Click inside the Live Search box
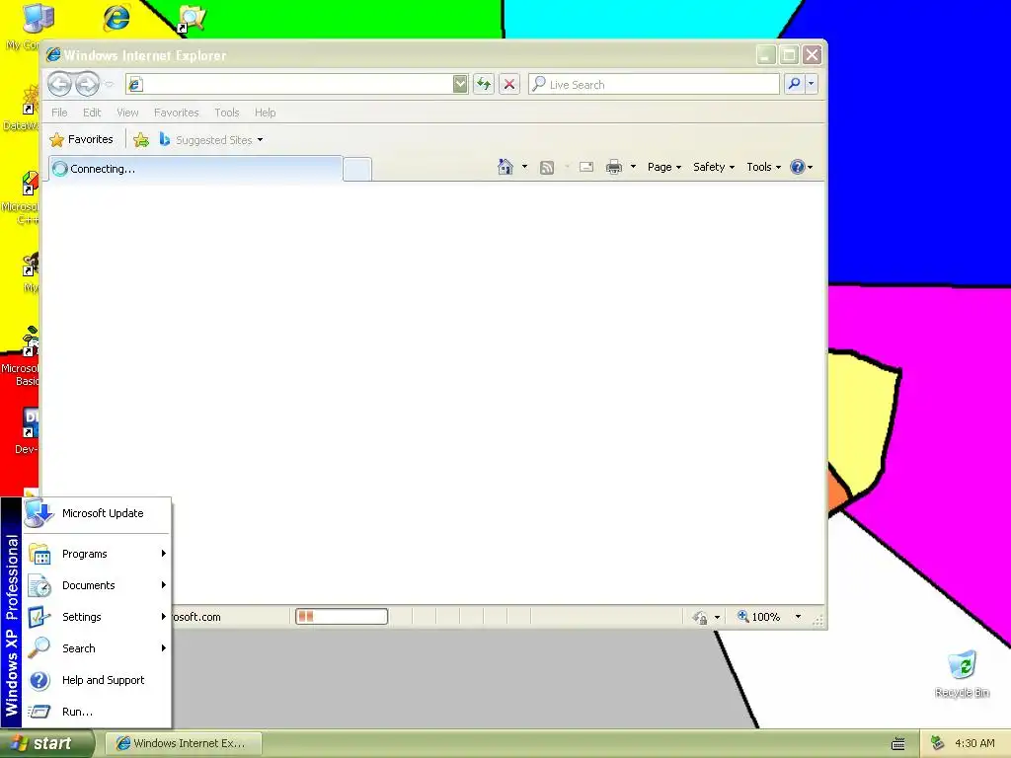 click(654, 84)
